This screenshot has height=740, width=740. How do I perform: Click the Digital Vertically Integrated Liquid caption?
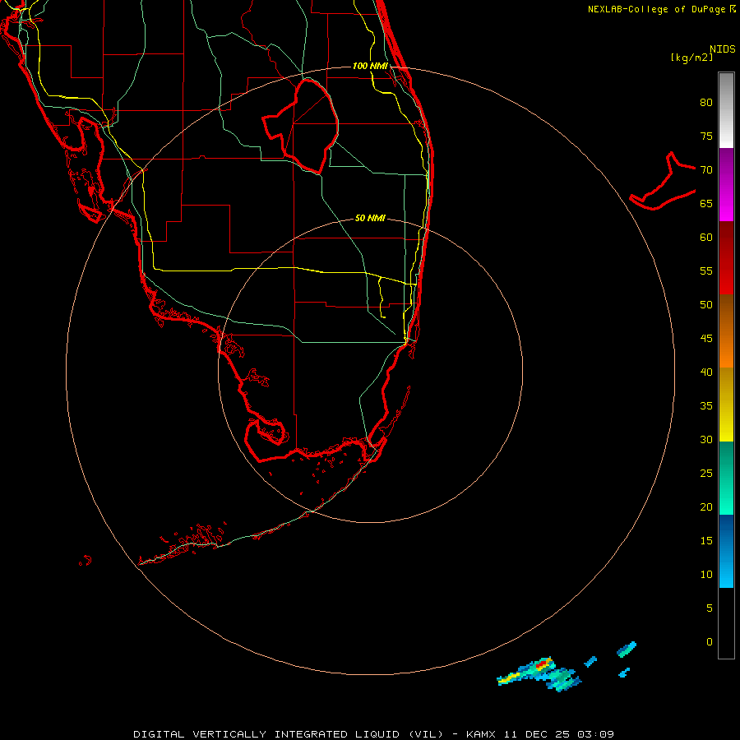[x=373, y=734]
